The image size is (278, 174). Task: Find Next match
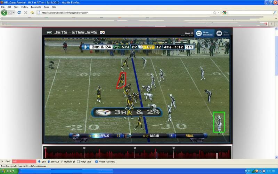pos(42,161)
